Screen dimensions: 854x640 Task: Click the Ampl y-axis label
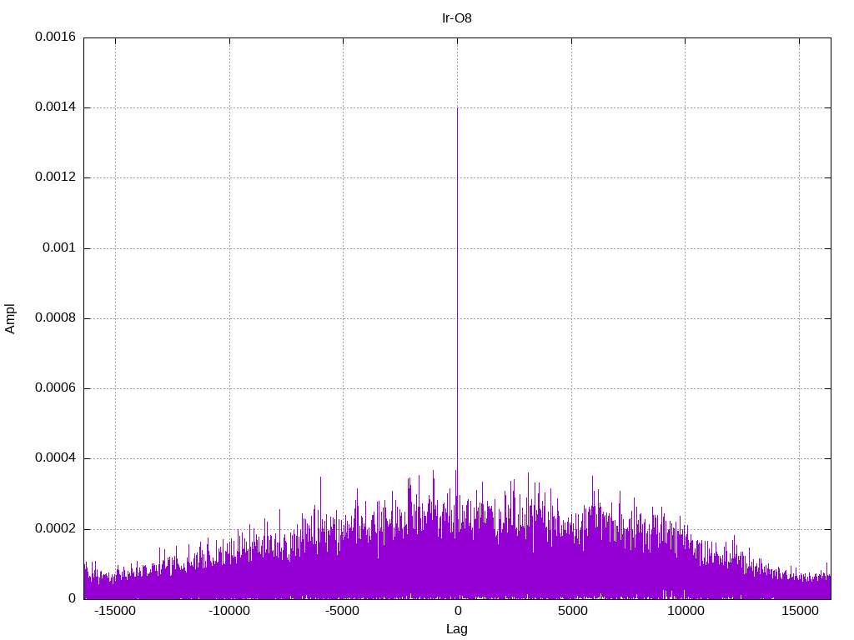point(10,318)
